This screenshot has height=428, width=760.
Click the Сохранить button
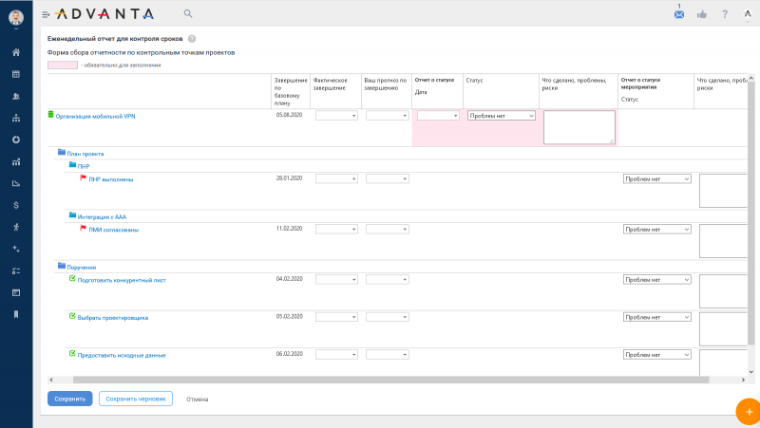click(x=69, y=399)
